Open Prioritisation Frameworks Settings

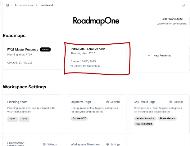pyautogui.click(x=50, y=144)
